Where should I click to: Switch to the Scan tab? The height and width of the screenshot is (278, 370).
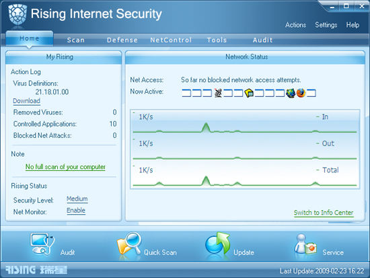[76, 40]
